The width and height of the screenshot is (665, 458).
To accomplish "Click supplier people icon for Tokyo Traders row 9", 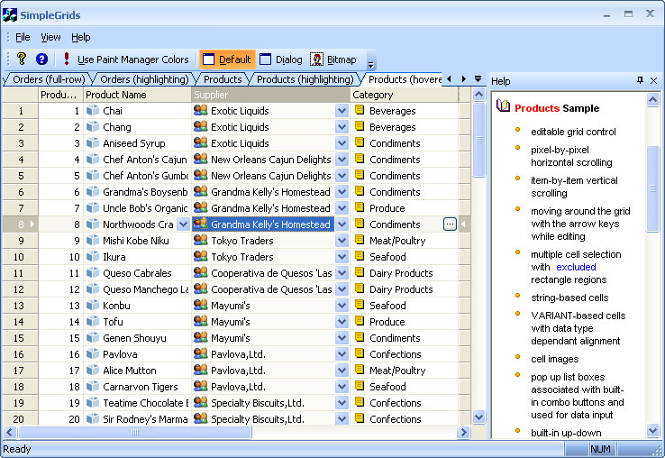I will point(201,240).
